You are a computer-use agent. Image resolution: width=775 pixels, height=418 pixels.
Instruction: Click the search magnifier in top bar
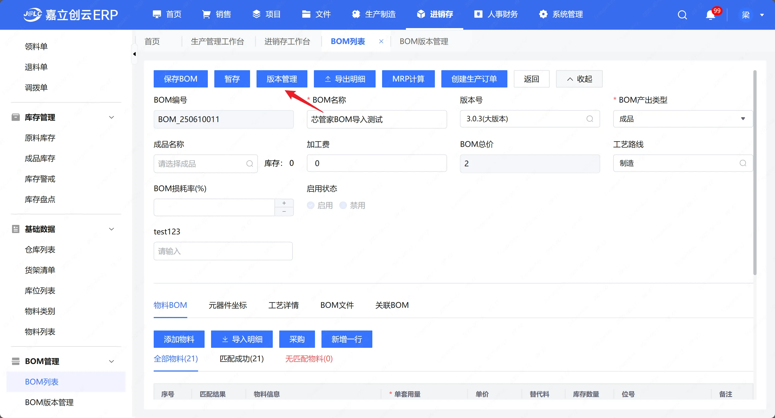(x=682, y=14)
